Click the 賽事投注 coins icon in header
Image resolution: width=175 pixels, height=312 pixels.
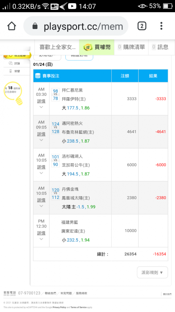[38, 76]
